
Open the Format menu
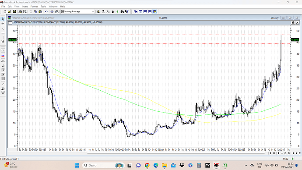pyautogui.click(x=34, y=7)
